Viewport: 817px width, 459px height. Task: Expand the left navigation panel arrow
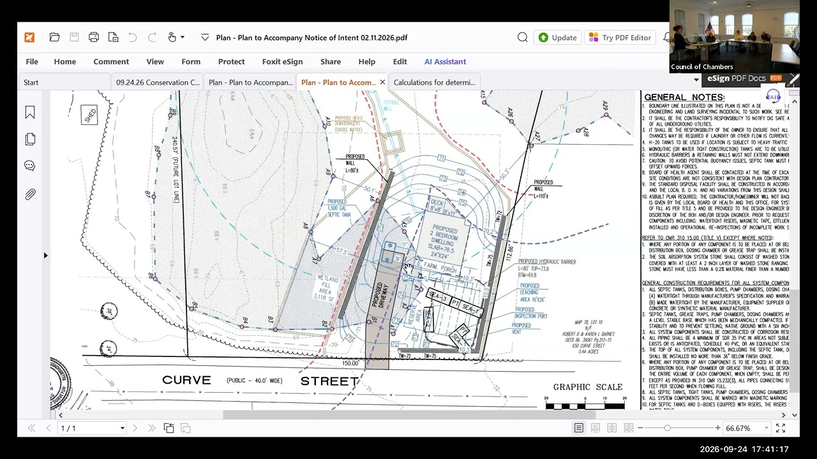pyautogui.click(x=45, y=256)
